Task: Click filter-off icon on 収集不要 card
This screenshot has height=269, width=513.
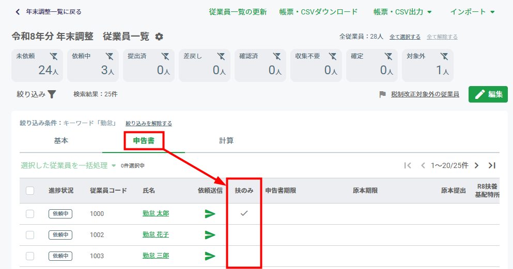Action: tap(333, 57)
